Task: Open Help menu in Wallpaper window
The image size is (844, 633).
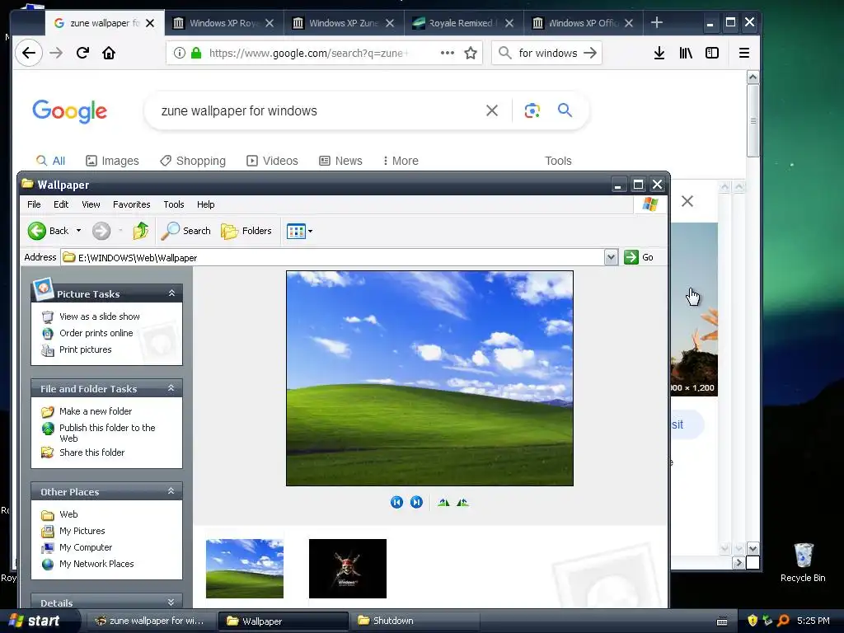Action: [x=205, y=204]
